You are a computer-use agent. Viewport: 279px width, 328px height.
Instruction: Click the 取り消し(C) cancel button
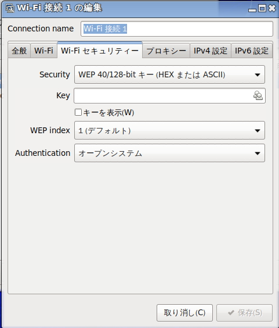[x=184, y=313]
